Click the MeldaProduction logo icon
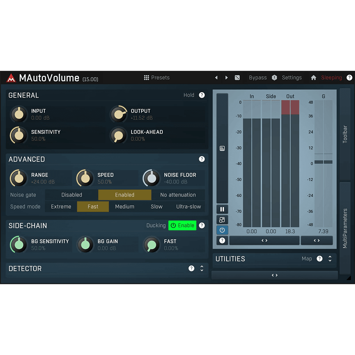The width and height of the screenshot is (355, 355). (11, 78)
